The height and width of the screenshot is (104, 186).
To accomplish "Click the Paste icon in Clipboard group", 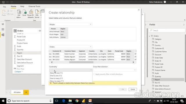I will click(x=4, y=12).
